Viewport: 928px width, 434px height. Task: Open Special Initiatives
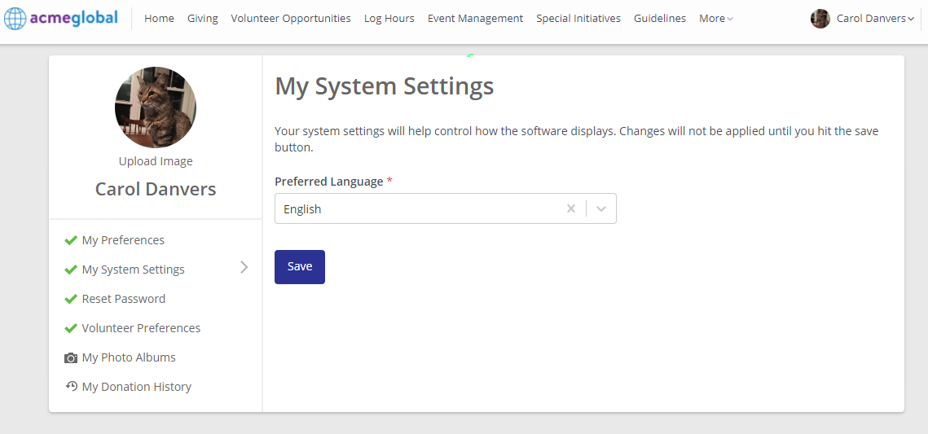(578, 19)
